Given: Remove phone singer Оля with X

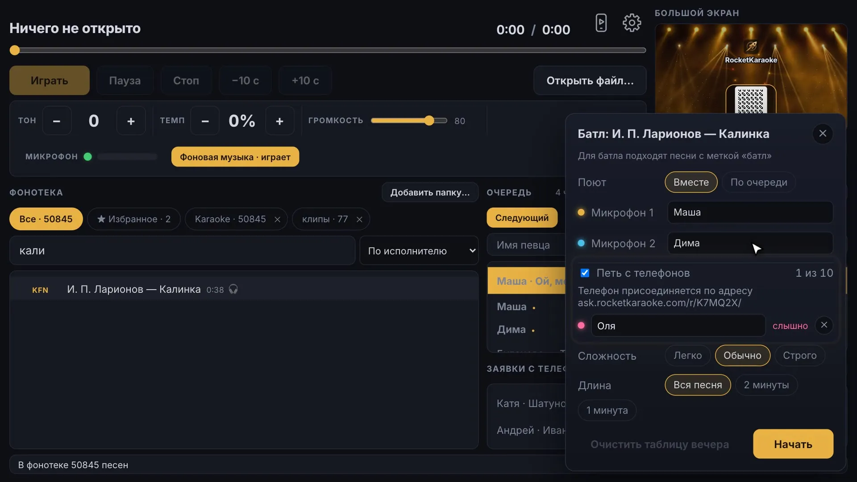Looking at the screenshot, I should [x=824, y=325].
